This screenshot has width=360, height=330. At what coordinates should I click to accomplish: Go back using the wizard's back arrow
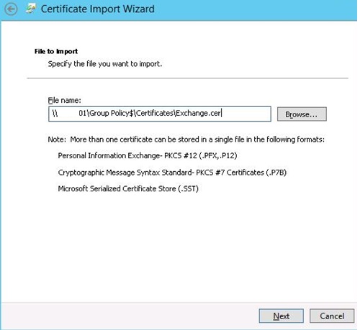pyautogui.click(x=11, y=9)
